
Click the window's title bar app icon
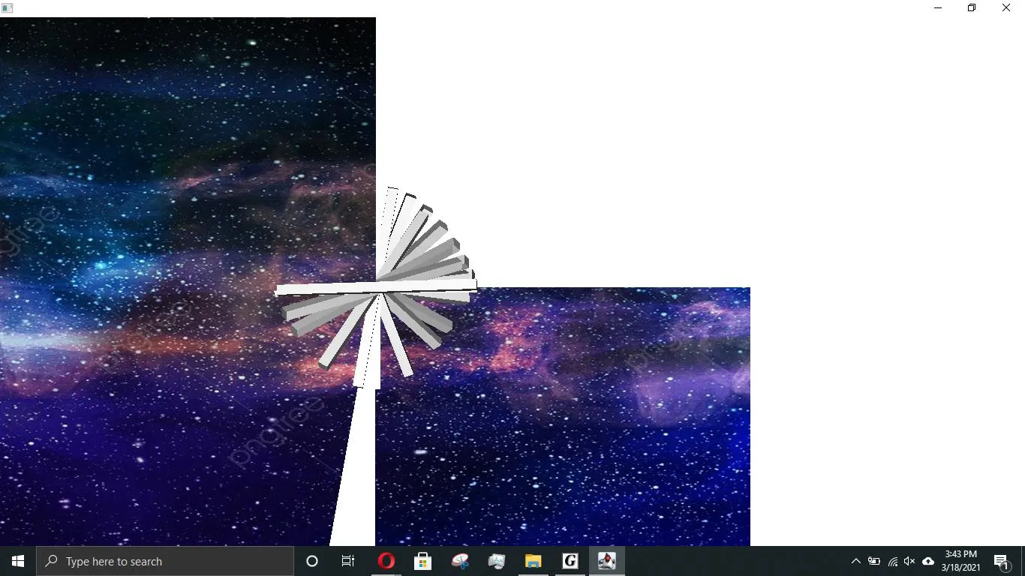(x=8, y=8)
